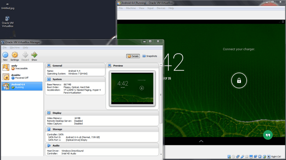Select the andy virtual machine (Inaccessible)
The image size is (286, 160).
click(22, 67)
